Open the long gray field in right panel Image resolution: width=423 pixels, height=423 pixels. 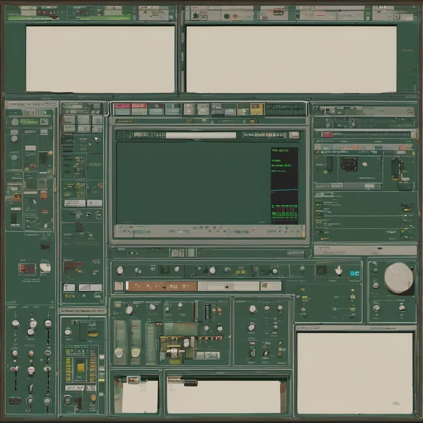point(365,250)
